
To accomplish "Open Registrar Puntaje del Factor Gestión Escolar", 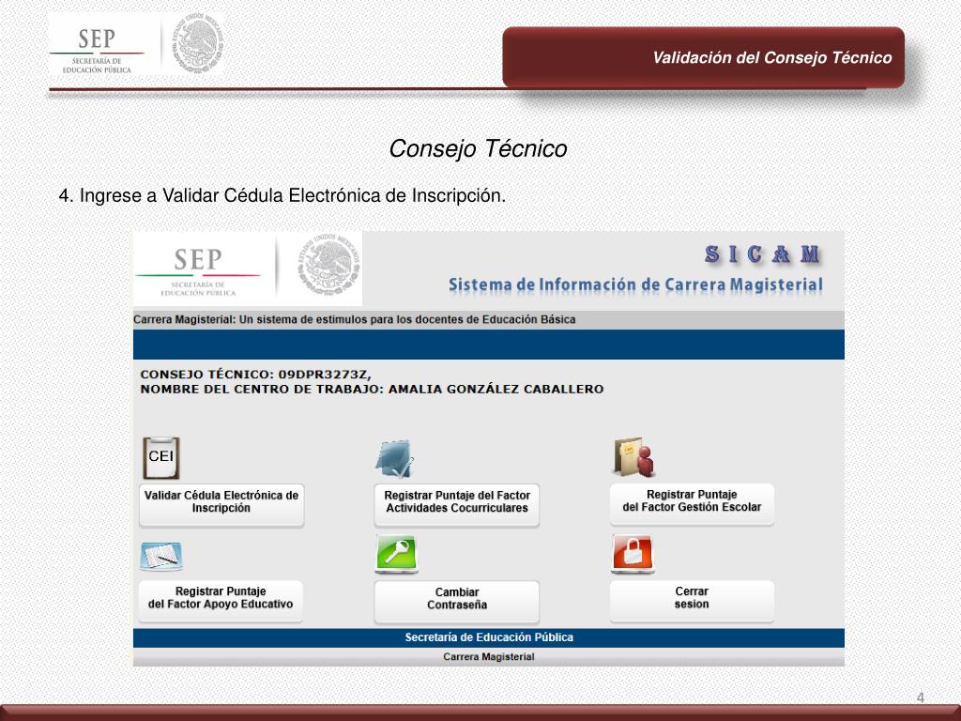I will click(x=692, y=503).
